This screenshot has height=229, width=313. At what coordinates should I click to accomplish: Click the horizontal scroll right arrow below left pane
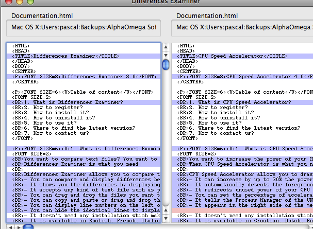19,227
